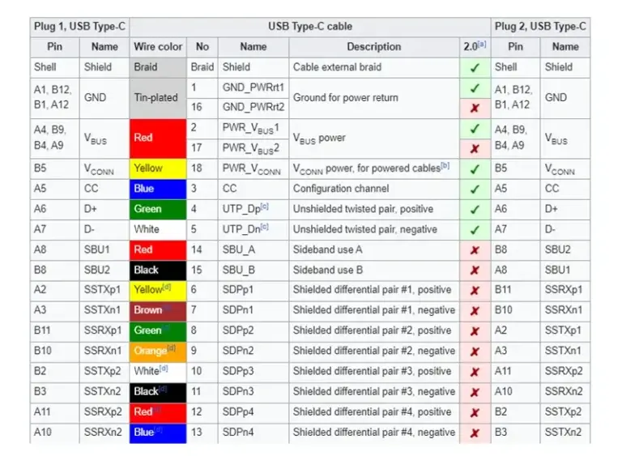
Task: Click the red X in the Sideband use A row
Action: pyautogui.click(x=475, y=249)
